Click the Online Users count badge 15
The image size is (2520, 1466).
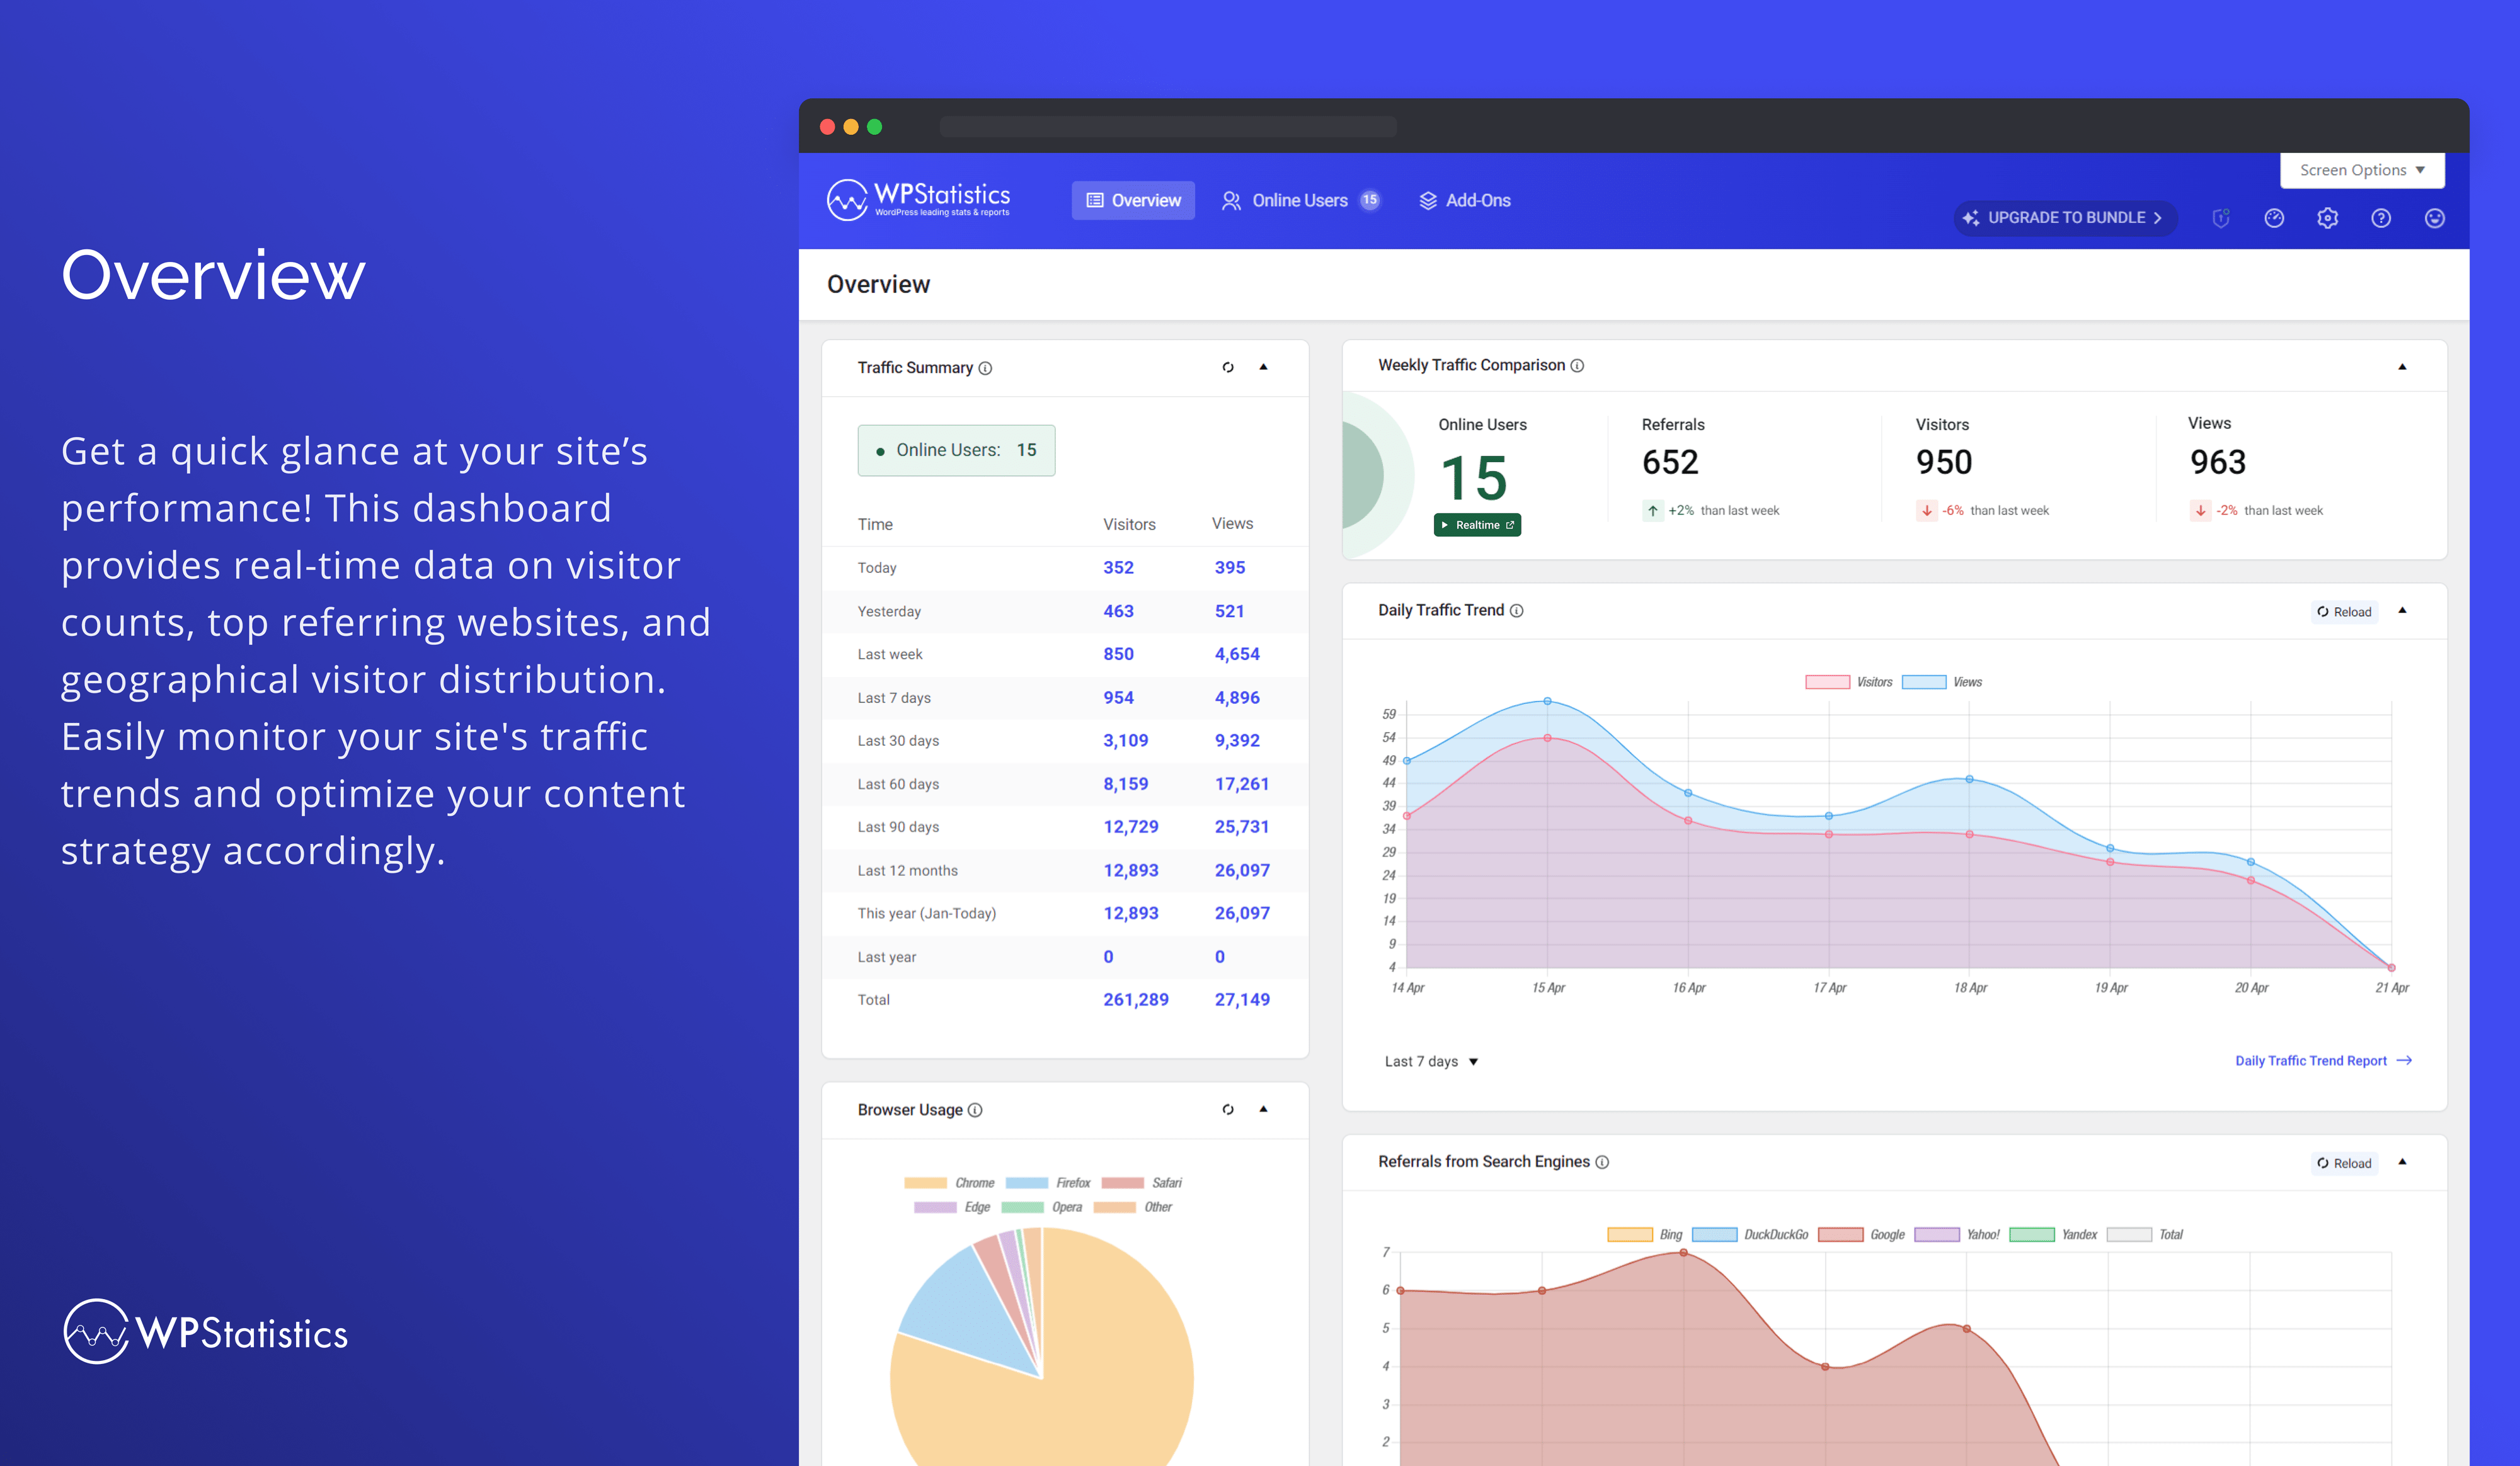click(1370, 200)
